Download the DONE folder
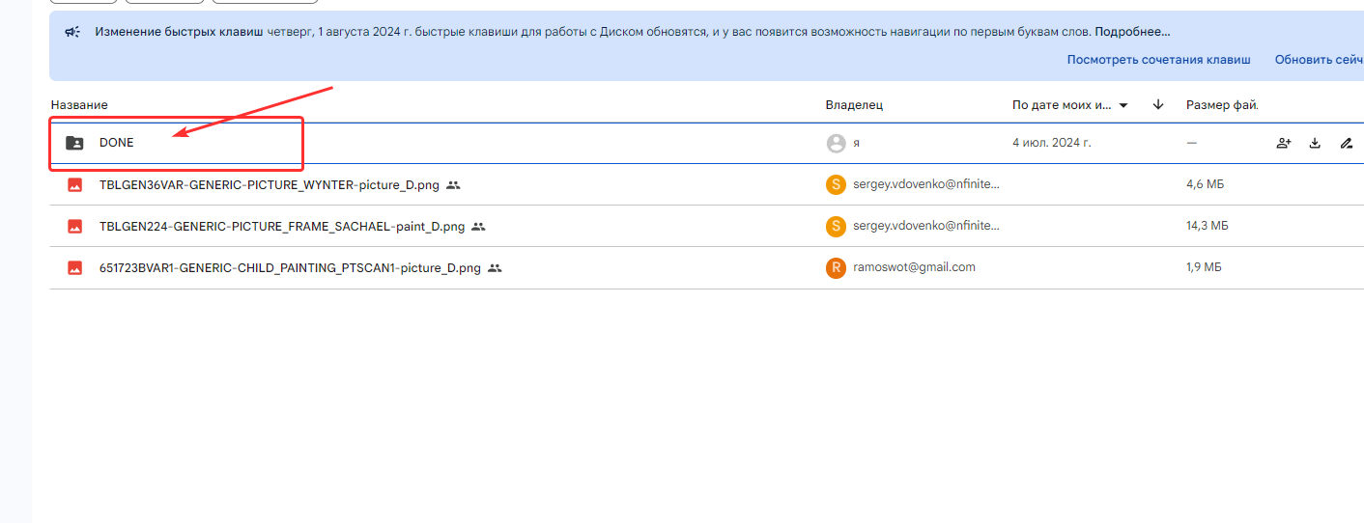Image resolution: width=1364 pixels, height=523 pixels. tap(1315, 143)
